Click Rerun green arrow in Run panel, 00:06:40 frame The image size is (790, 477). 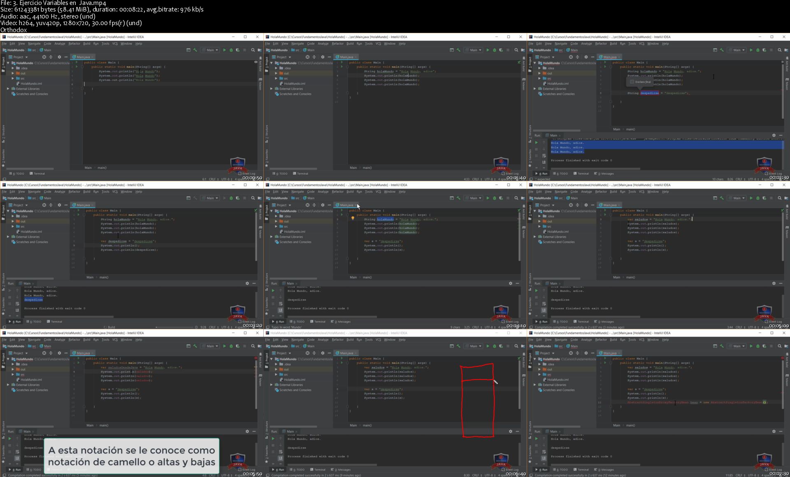click(x=273, y=438)
